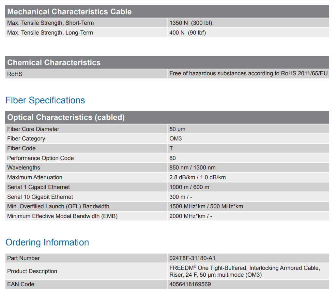Click the OM3 fiber category value

coord(176,139)
